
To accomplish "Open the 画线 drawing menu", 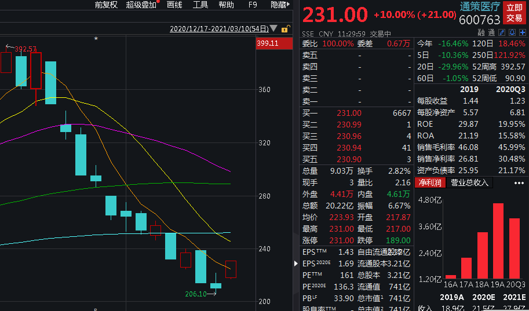I will click(x=174, y=5).
